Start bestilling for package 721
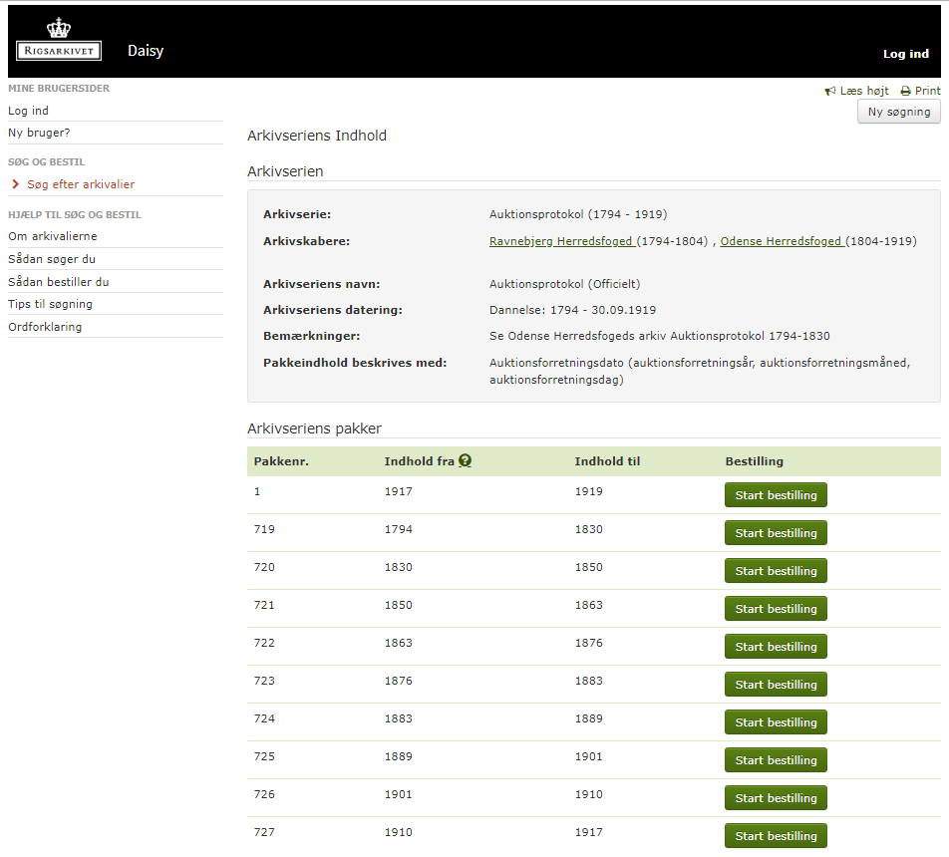949x857 pixels. [x=776, y=609]
